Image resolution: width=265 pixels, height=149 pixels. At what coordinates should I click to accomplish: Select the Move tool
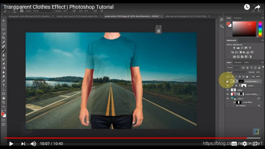coord(4,21)
